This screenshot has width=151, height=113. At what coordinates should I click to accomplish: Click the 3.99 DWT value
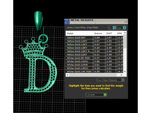[109, 55]
